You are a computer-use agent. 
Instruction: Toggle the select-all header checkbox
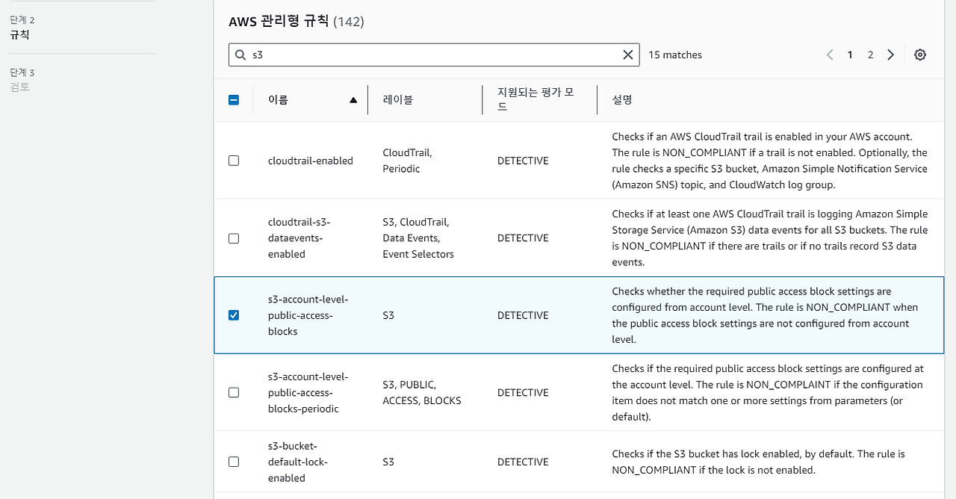pos(234,99)
